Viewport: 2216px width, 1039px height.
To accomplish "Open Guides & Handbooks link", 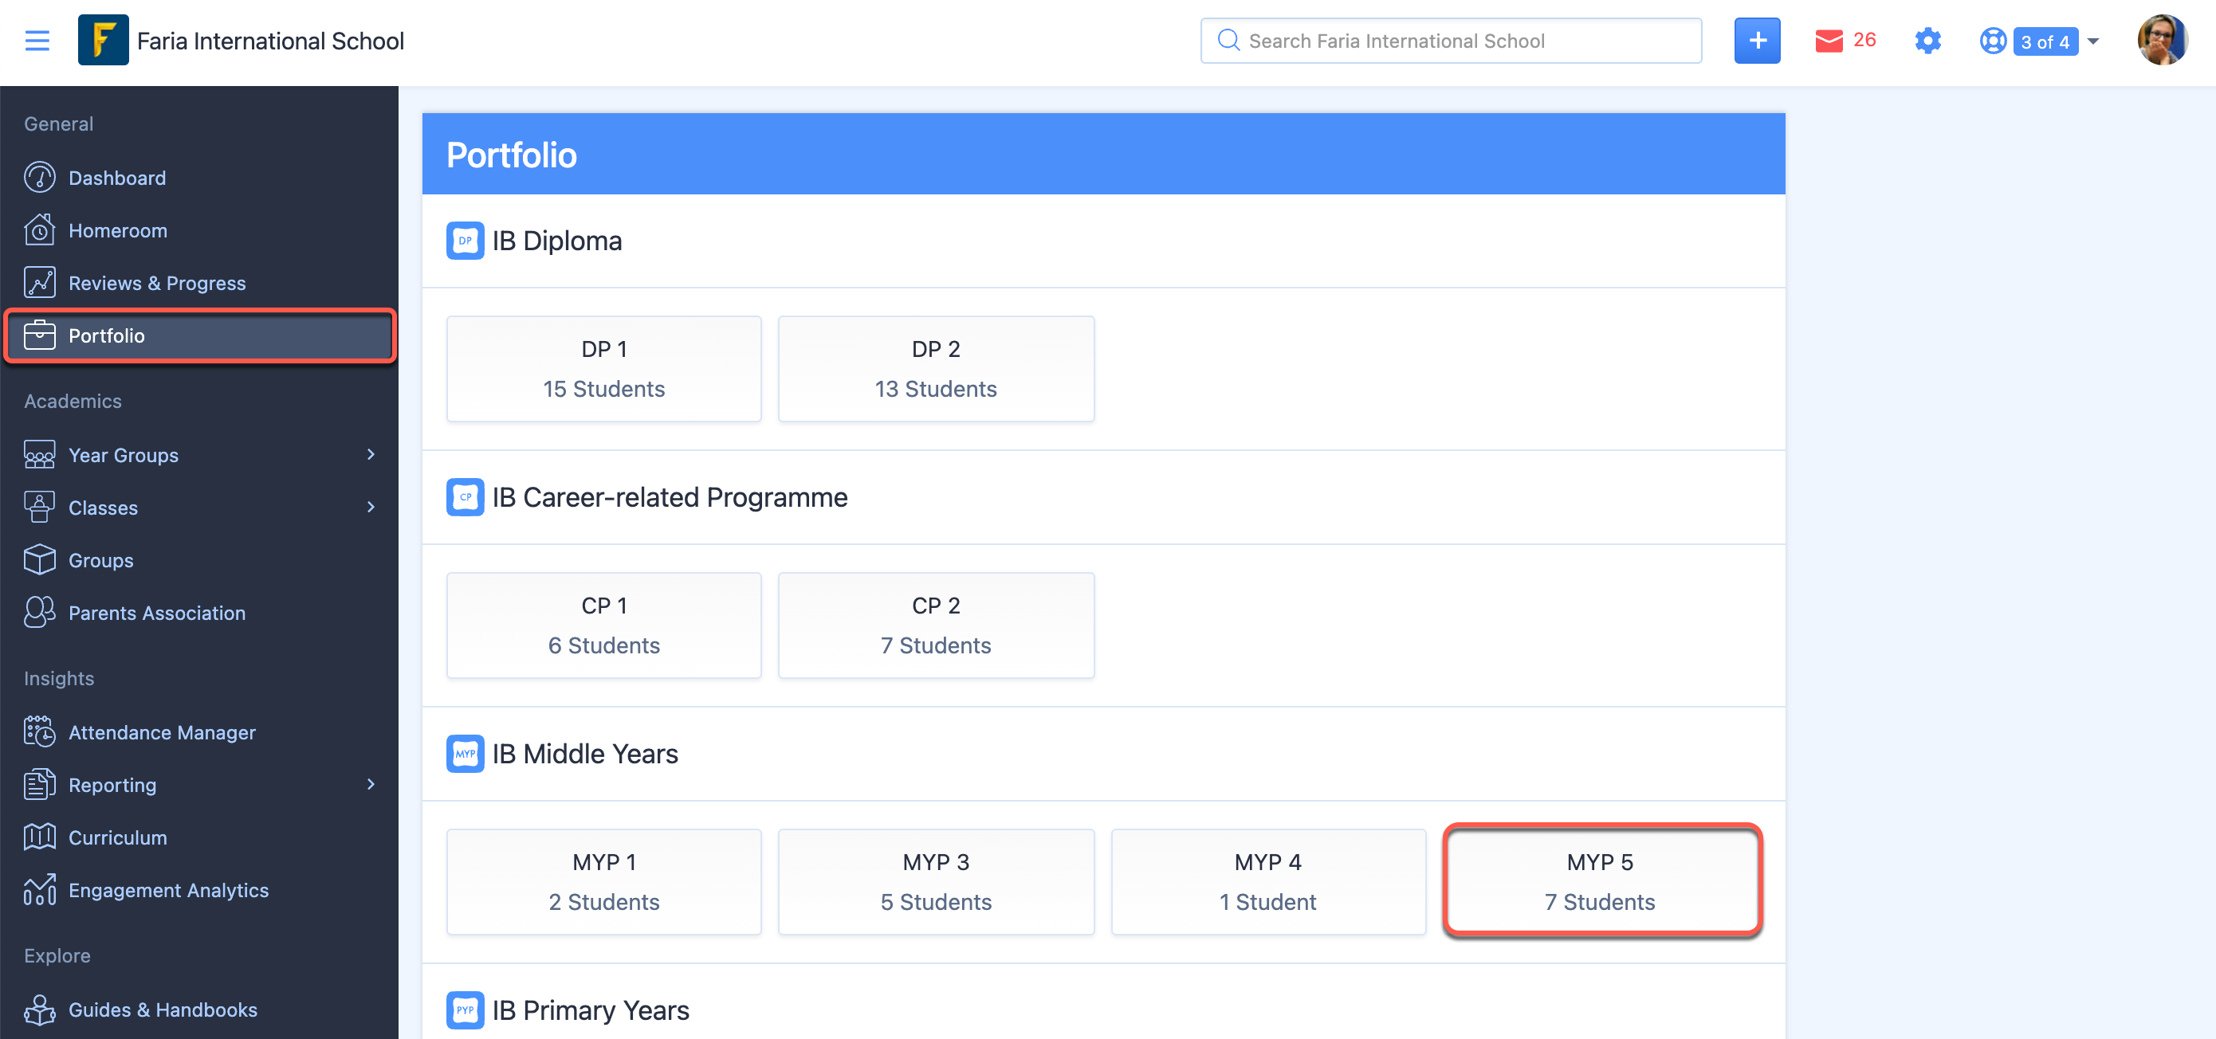I will pos(163,1010).
